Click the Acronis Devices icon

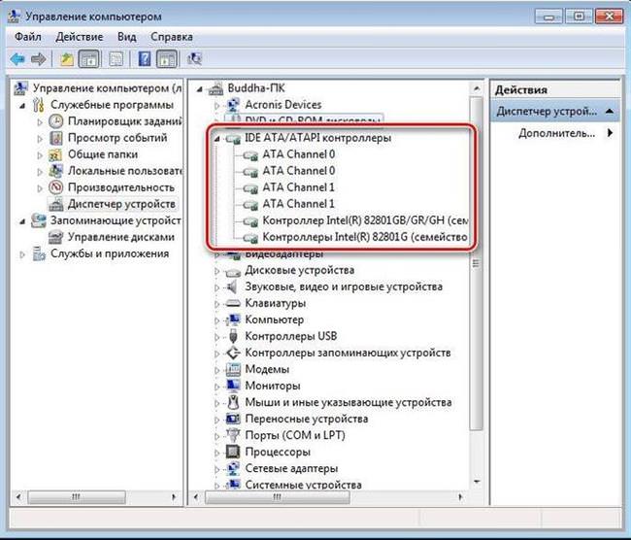pos(233,105)
